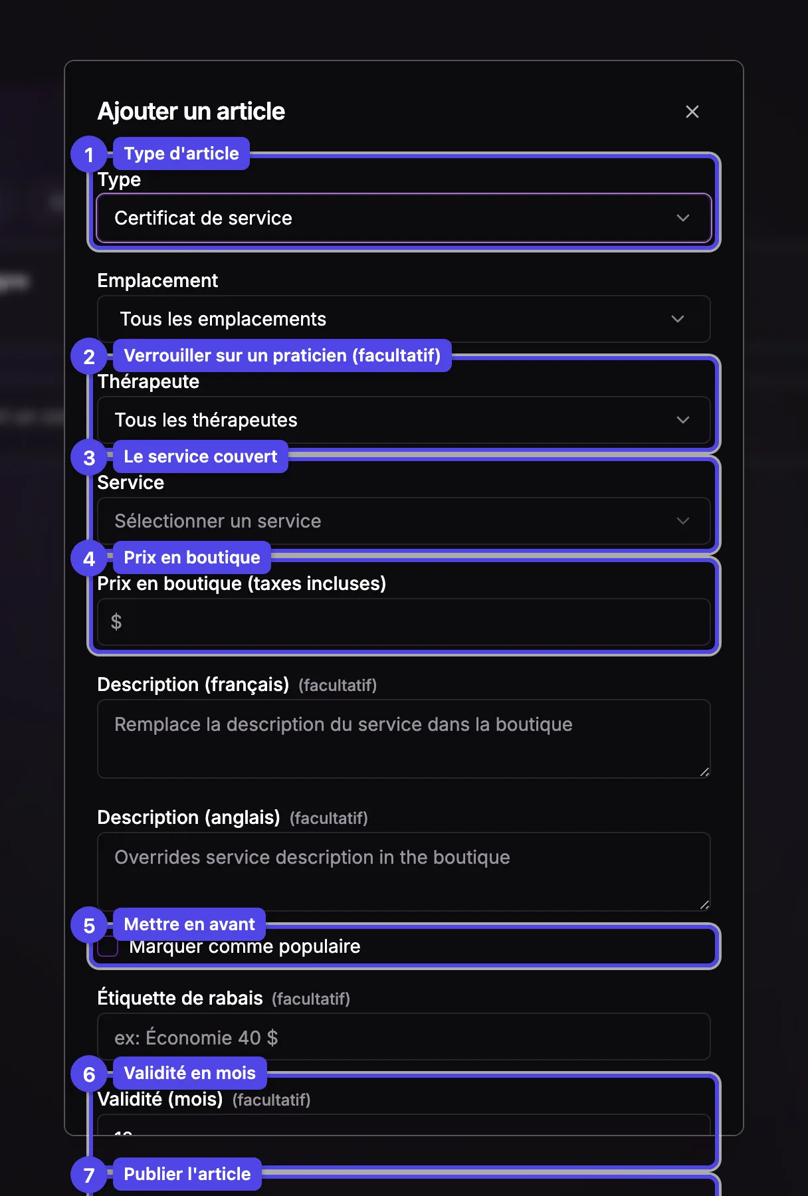Click the step 2 number badge
This screenshot has height=1196, width=808.
click(x=89, y=356)
